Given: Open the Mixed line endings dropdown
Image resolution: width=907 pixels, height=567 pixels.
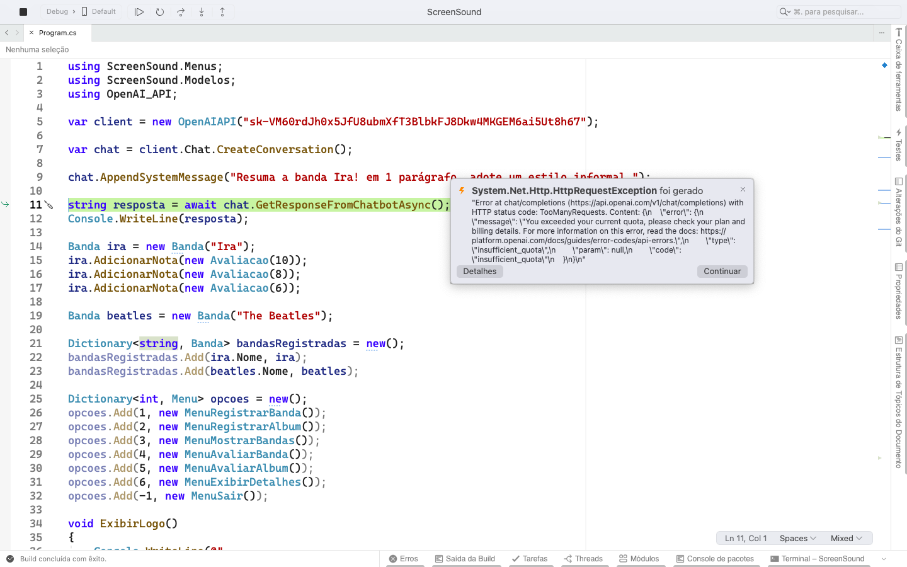Looking at the screenshot, I should (x=847, y=538).
